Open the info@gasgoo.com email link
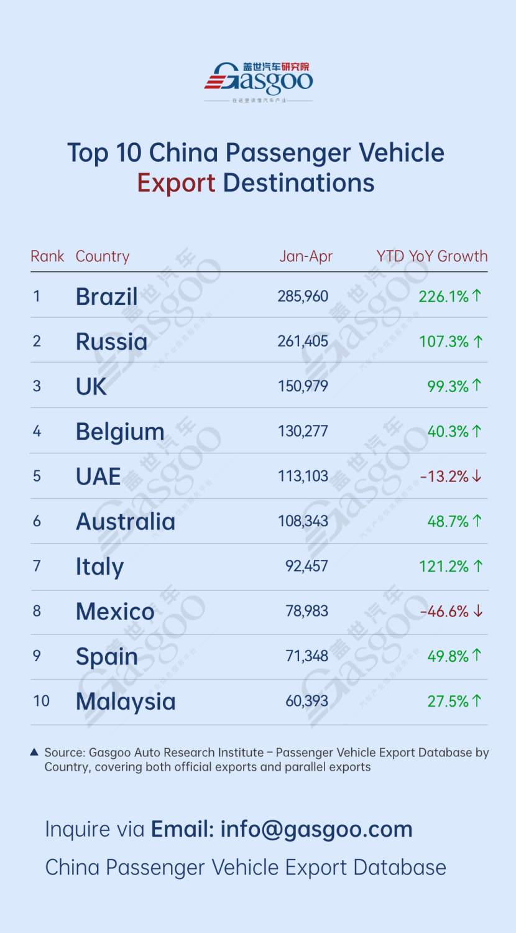516x933 pixels. tap(316, 829)
